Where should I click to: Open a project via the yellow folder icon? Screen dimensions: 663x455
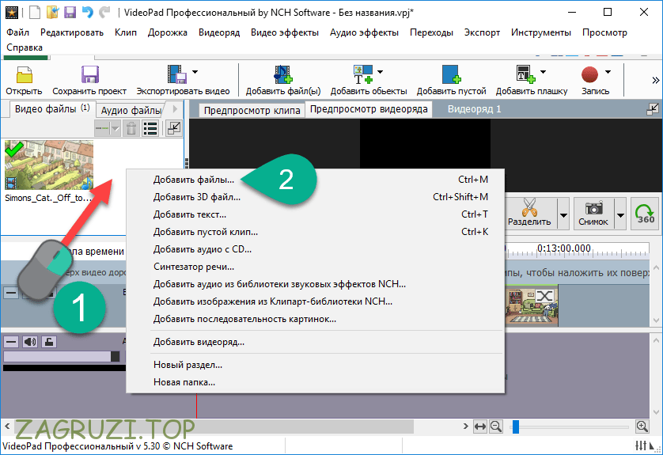[x=24, y=75]
